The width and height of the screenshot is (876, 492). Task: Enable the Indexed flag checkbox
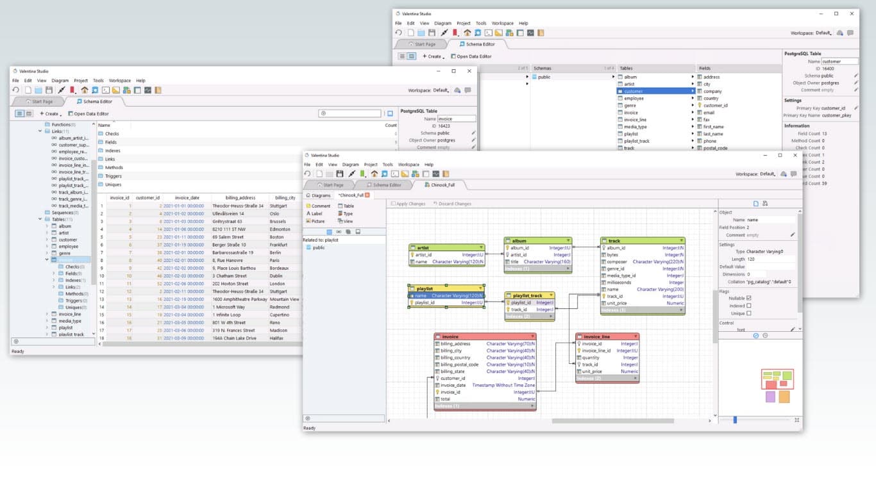click(750, 306)
